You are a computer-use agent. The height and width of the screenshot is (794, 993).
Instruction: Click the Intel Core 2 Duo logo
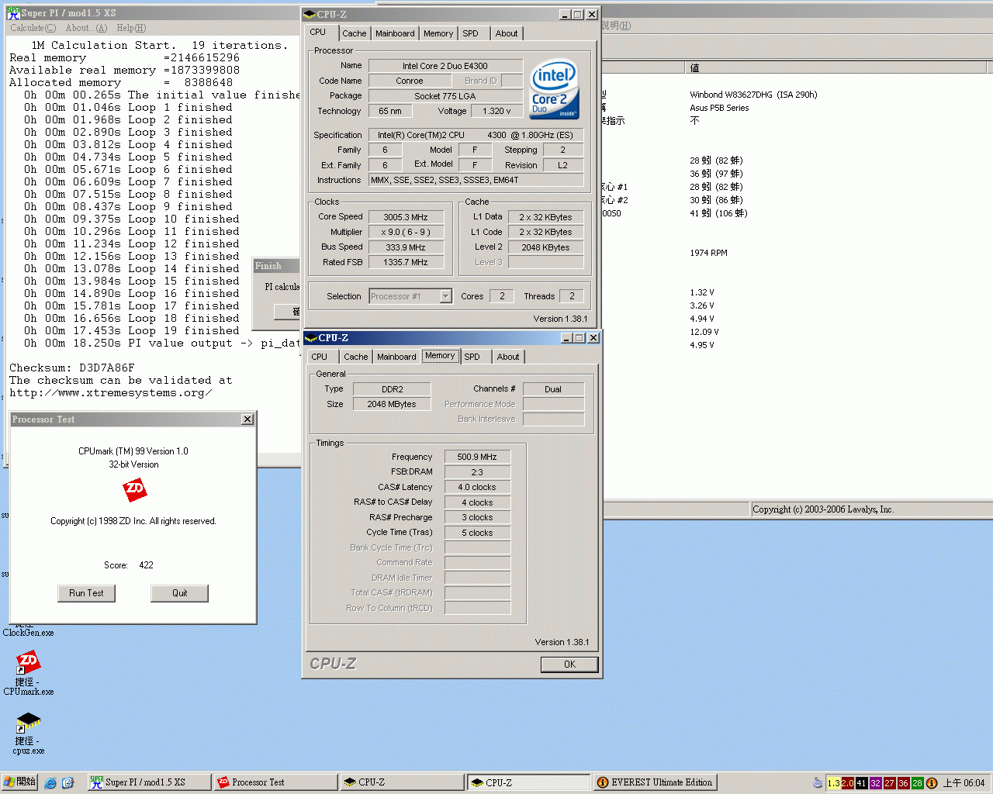tap(554, 90)
